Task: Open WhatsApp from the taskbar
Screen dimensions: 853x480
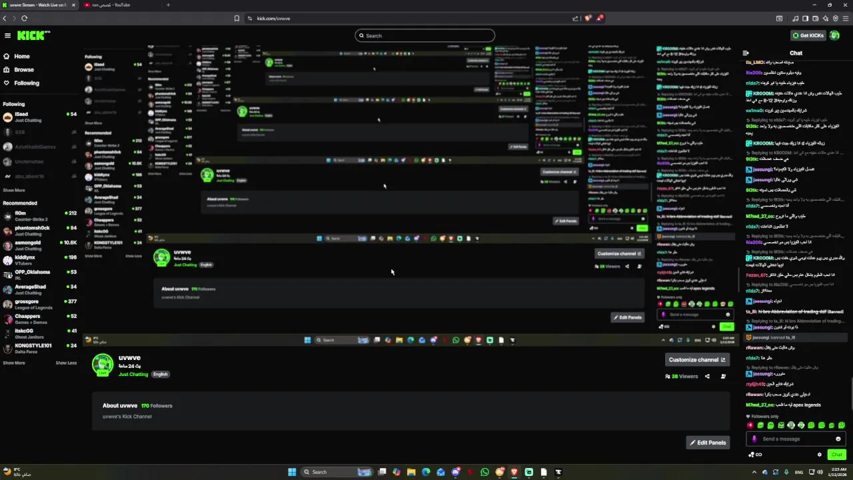Action: pos(484,472)
